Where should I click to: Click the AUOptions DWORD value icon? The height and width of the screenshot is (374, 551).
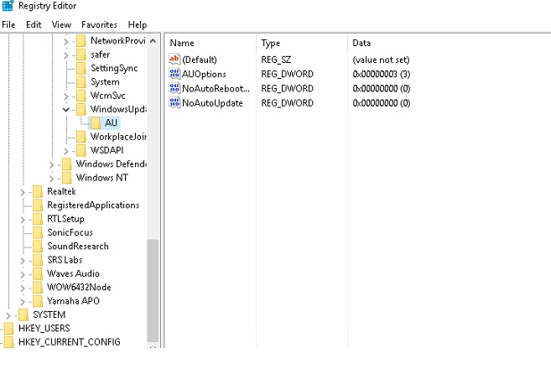point(174,74)
